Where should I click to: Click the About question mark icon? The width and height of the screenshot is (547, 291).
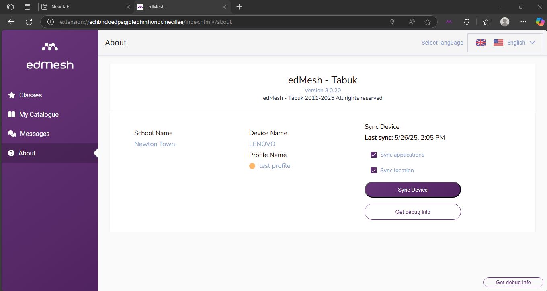click(11, 153)
